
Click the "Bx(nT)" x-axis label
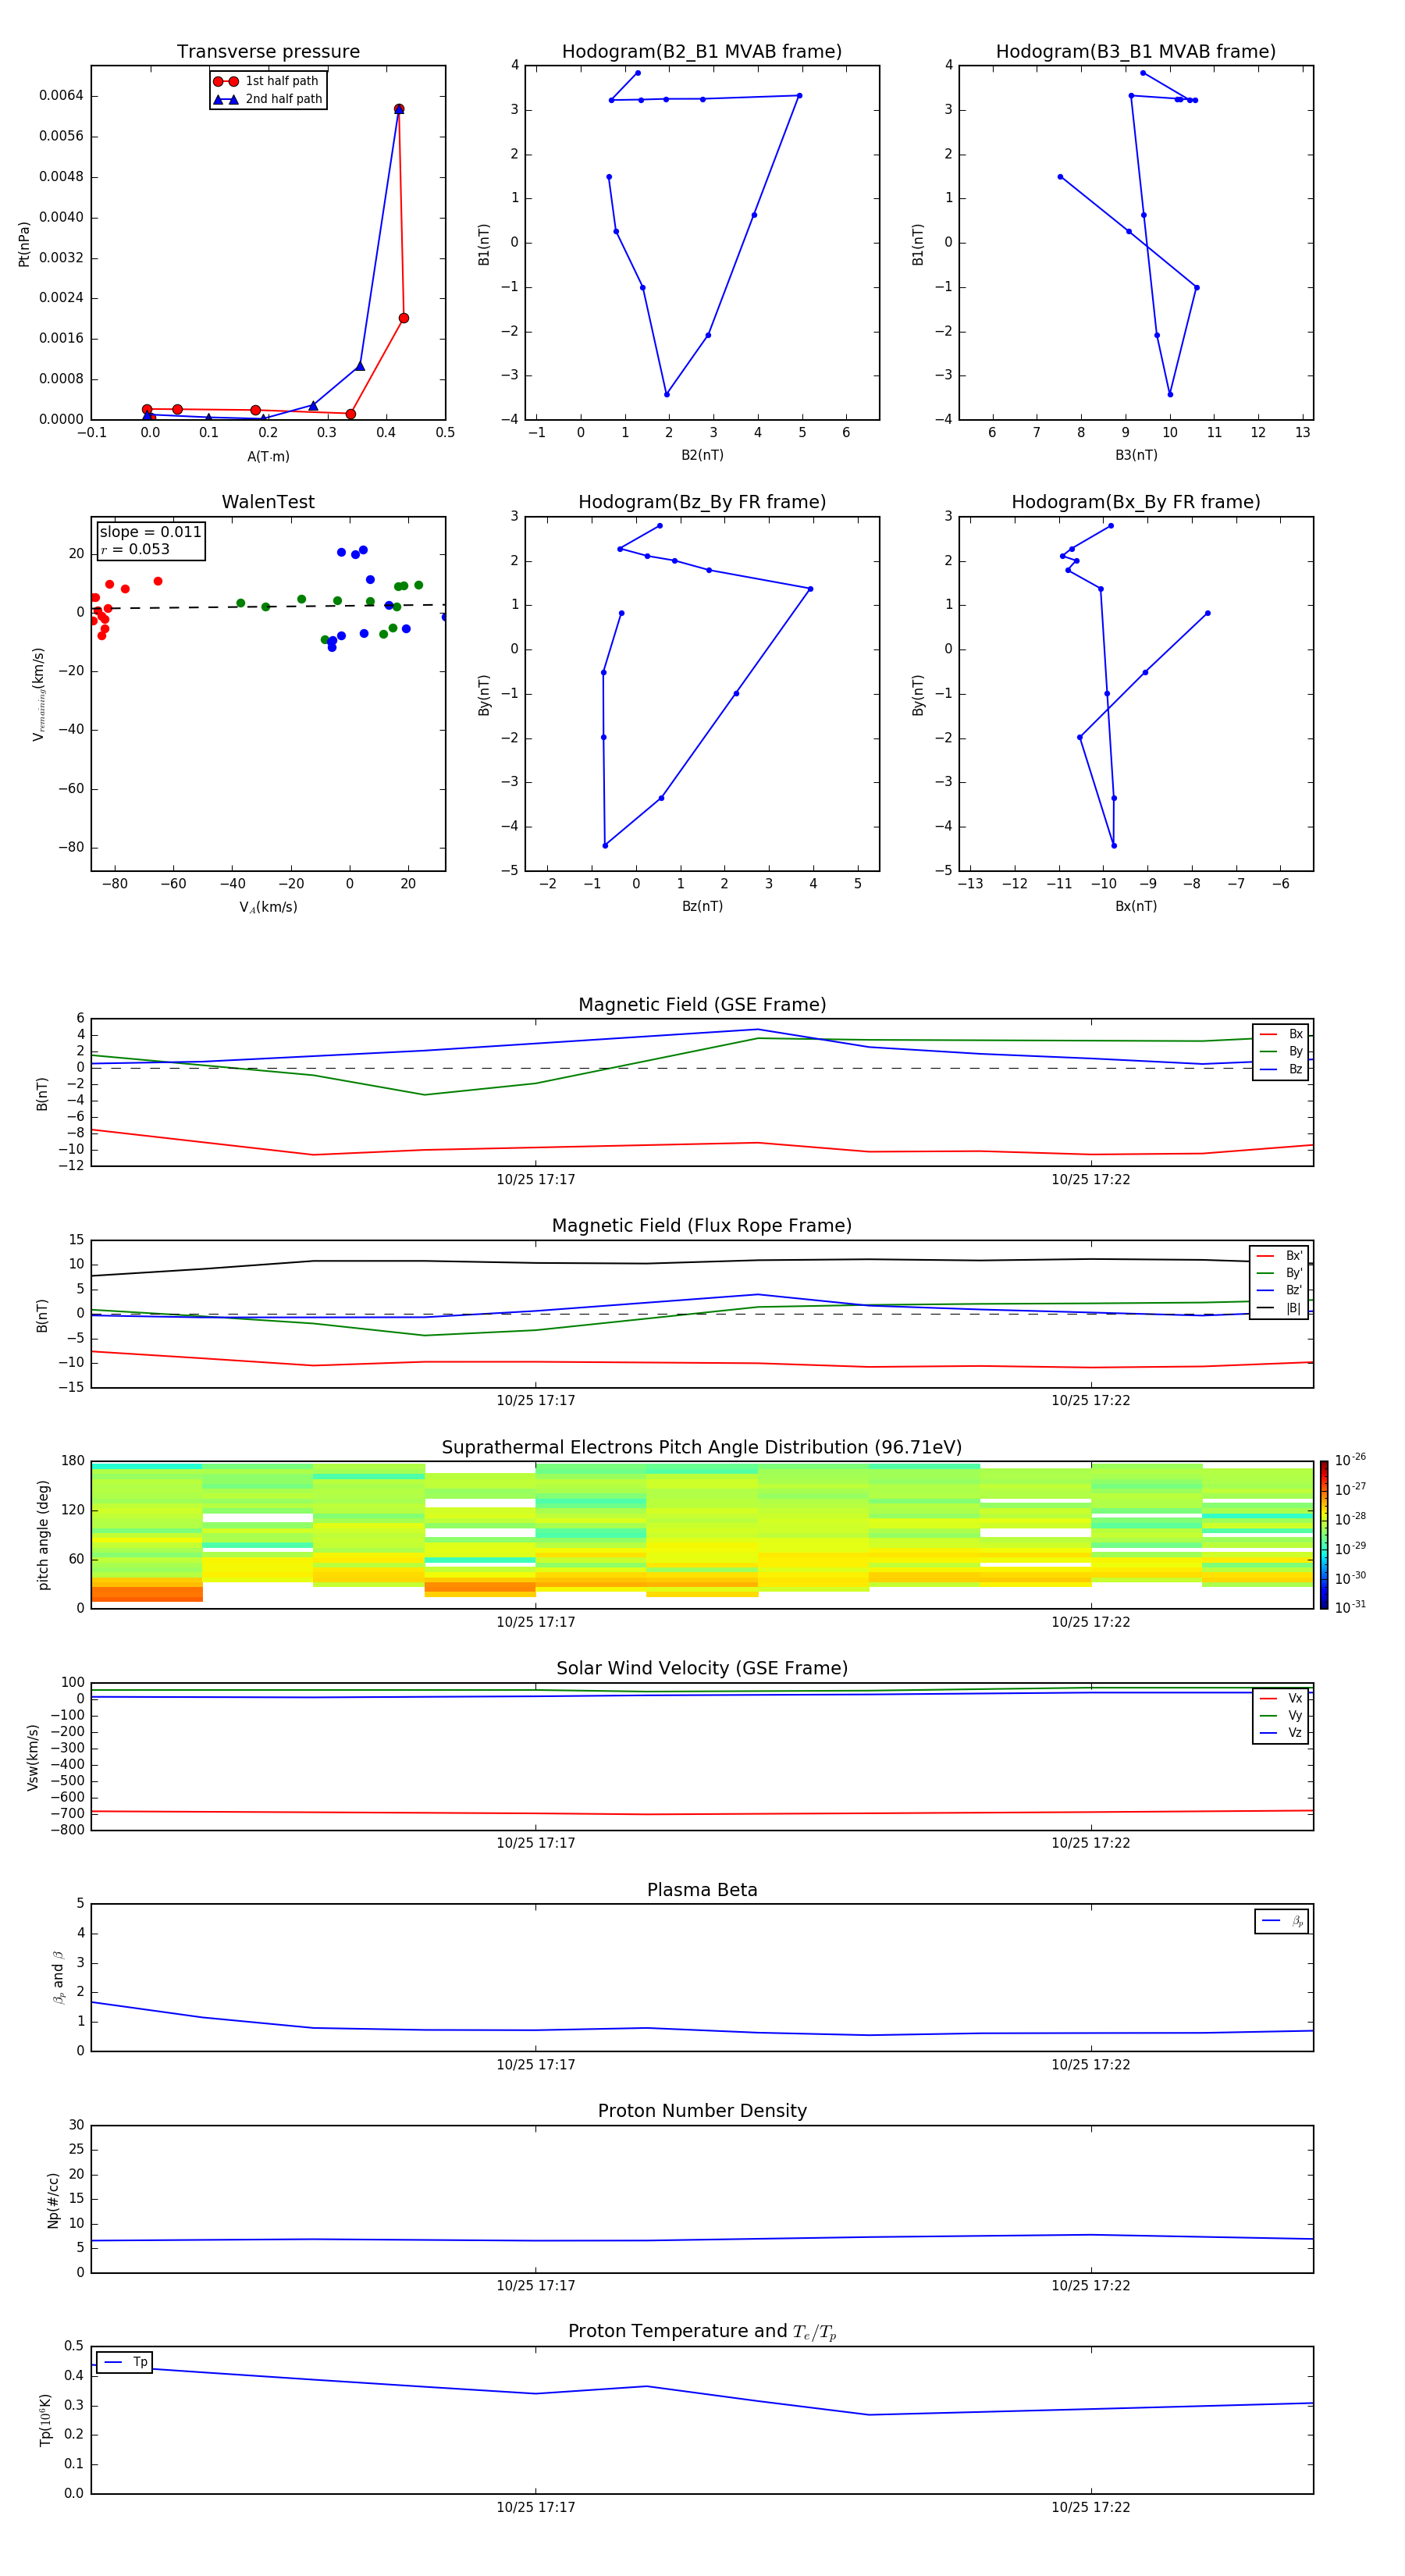point(1136,906)
